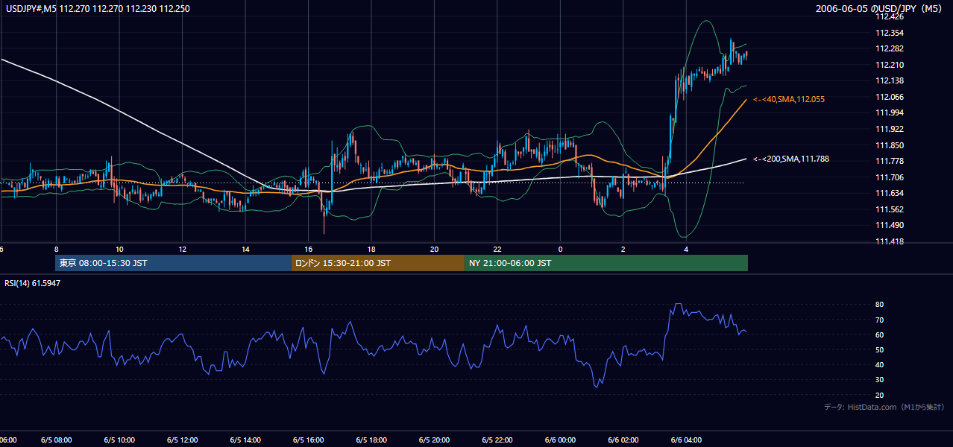
Task: Click RSI scale value 70
Action: click(879, 320)
